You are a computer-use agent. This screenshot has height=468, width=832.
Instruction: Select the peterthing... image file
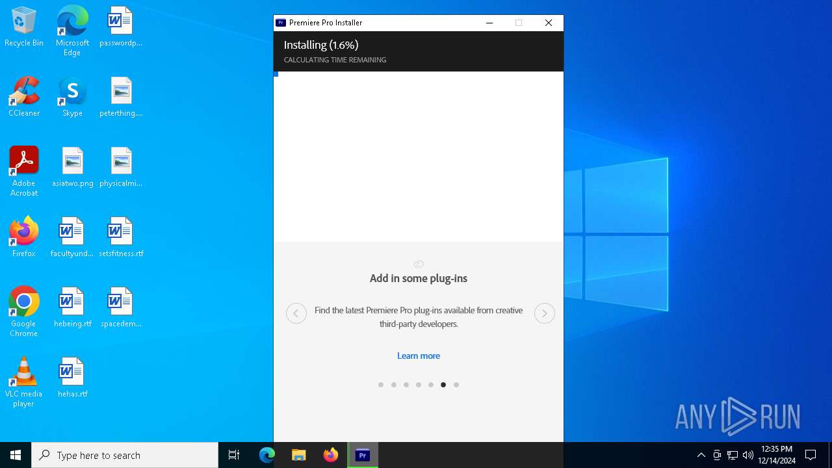121,97
